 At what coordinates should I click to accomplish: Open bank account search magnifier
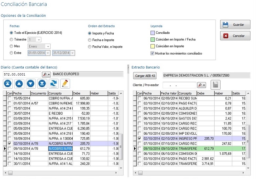coord(46,75)
